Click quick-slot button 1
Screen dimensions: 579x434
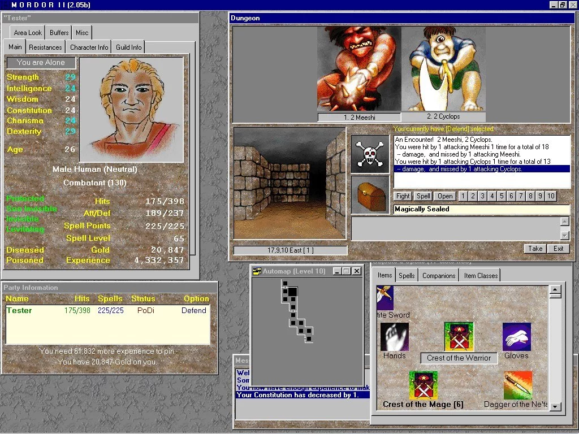pyautogui.click(x=463, y=196)
